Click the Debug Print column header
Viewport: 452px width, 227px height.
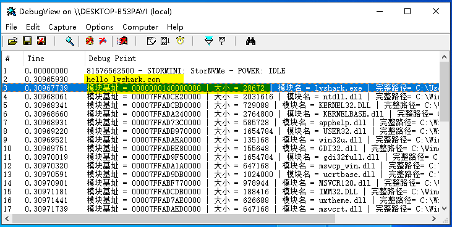(x=262, y=59)
